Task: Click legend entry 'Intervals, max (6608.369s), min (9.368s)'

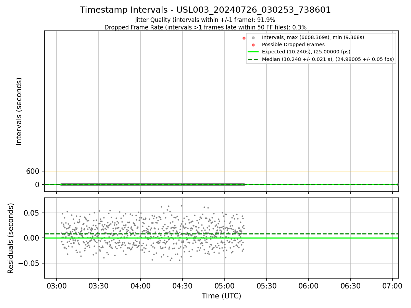Action: tap(313, 37)
